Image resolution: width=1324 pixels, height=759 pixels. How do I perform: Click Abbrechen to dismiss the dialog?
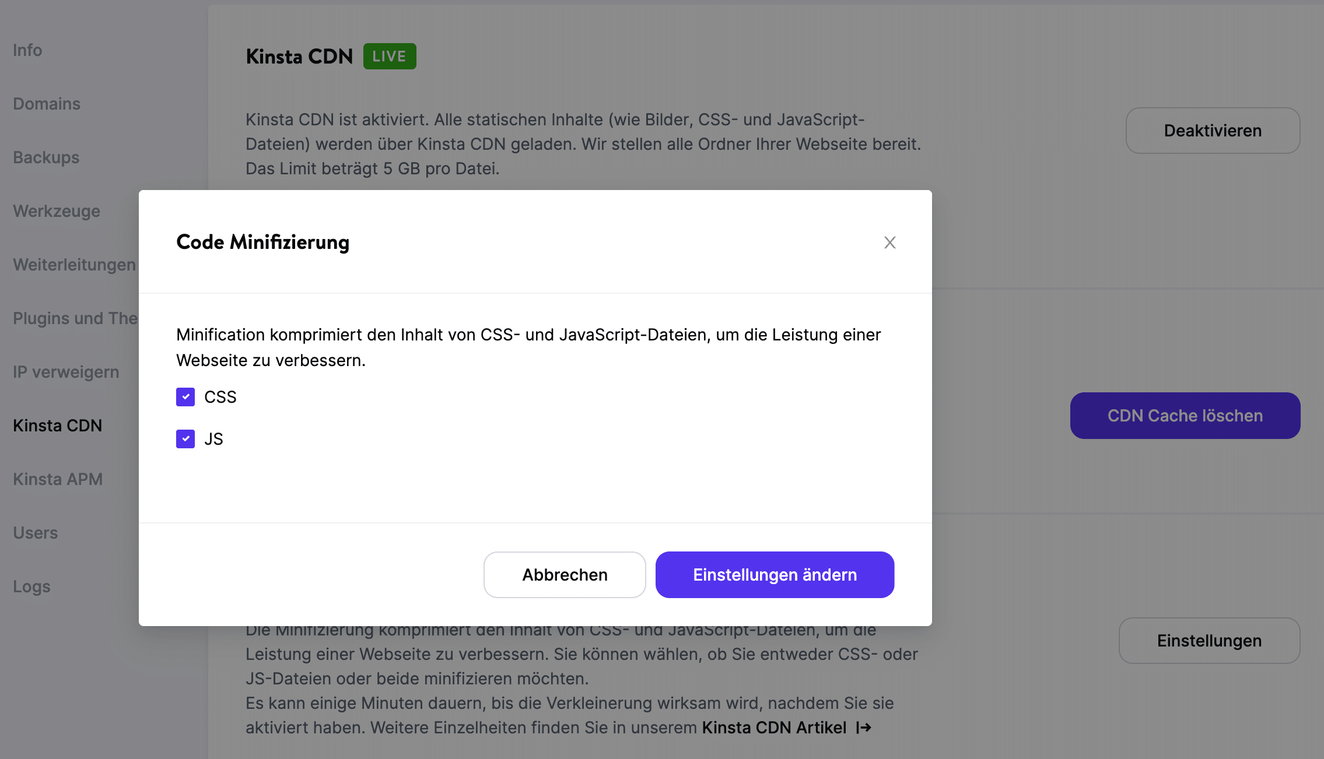click(564, 575)
